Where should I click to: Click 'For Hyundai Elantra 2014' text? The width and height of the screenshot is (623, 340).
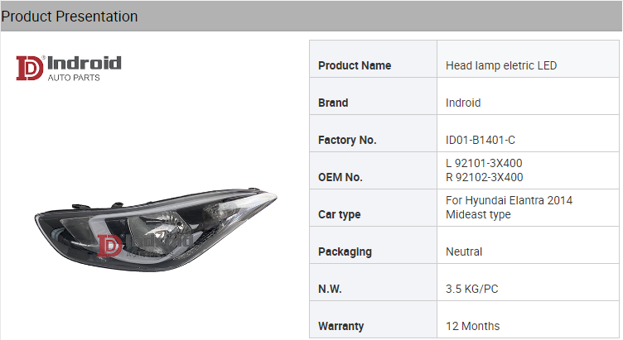pos(509,200)
